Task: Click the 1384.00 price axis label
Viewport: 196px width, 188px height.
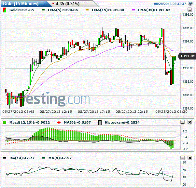Action: point(188,108)
